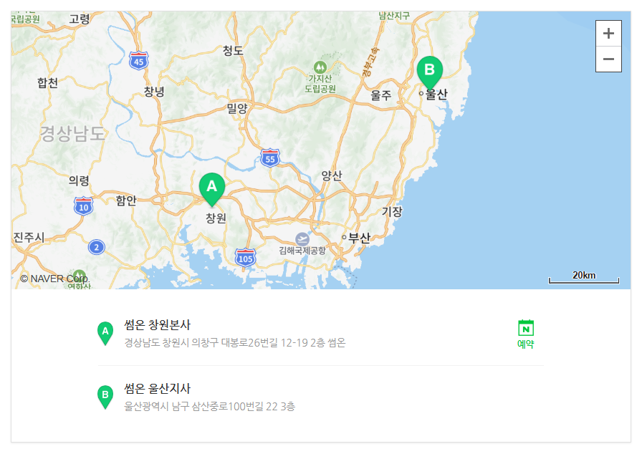
Task: Click highway 55 shield on the map
Action: pos(270,158)
